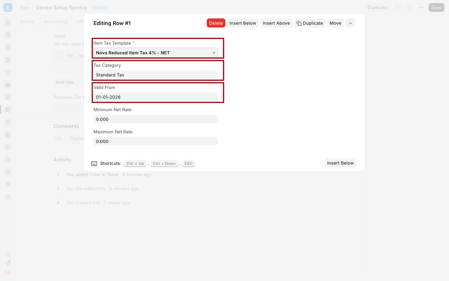
Task: Click the Ctrl + Up shortcut key
Action: [135, 164]
